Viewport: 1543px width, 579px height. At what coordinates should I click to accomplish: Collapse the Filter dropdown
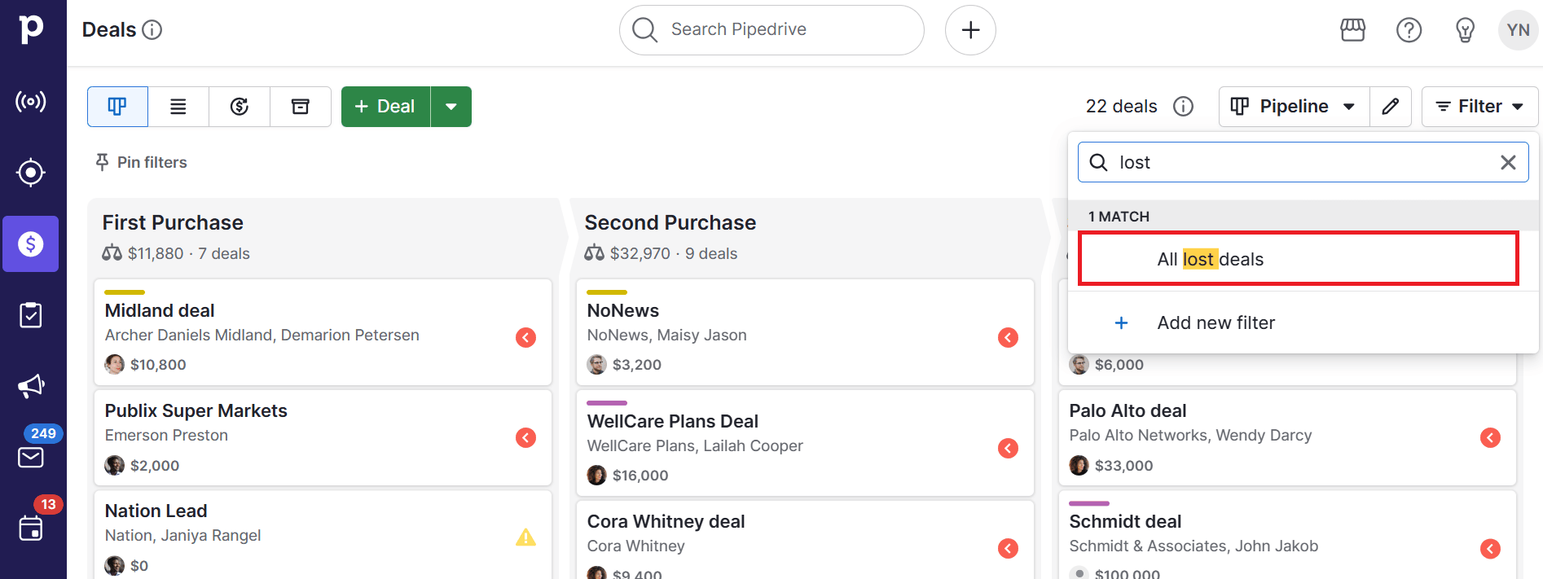1479,107
